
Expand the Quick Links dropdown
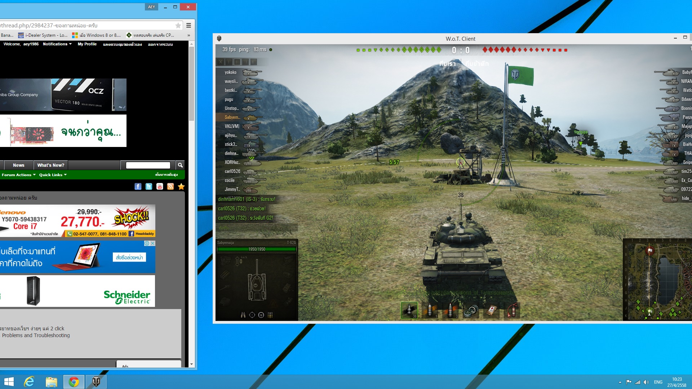coord(53,175)
